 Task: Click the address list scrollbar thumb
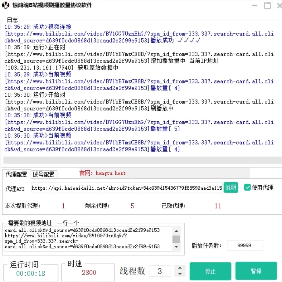(176, 239)
